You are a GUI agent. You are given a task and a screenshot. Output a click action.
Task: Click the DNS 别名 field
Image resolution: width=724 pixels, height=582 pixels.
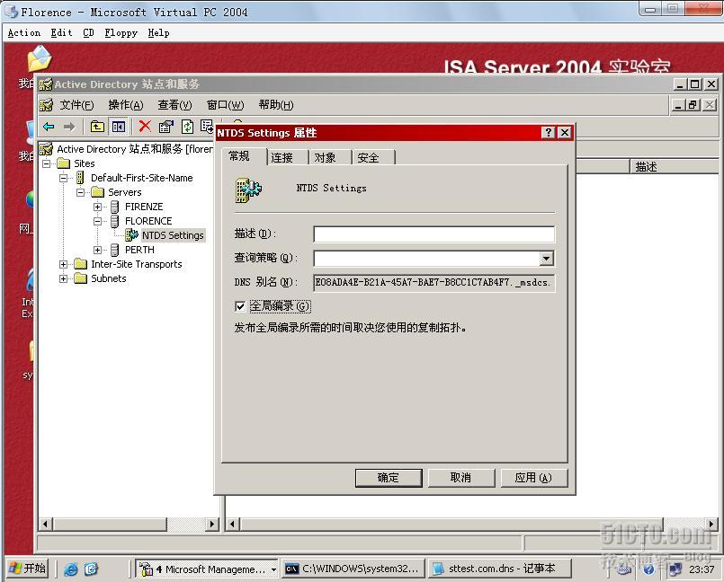[434, 282]
